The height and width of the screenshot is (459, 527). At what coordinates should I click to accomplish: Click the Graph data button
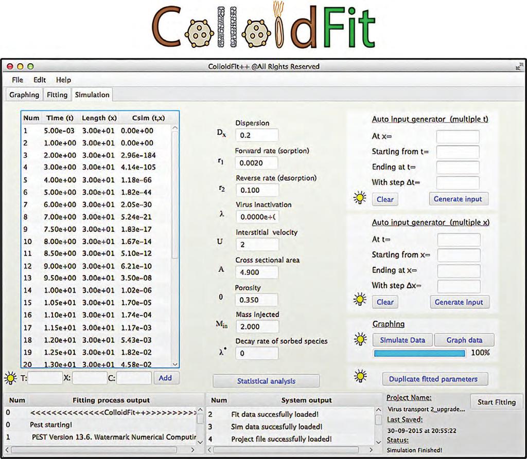click(464, 340)
